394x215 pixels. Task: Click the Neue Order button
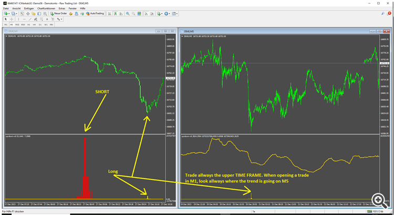58,14
